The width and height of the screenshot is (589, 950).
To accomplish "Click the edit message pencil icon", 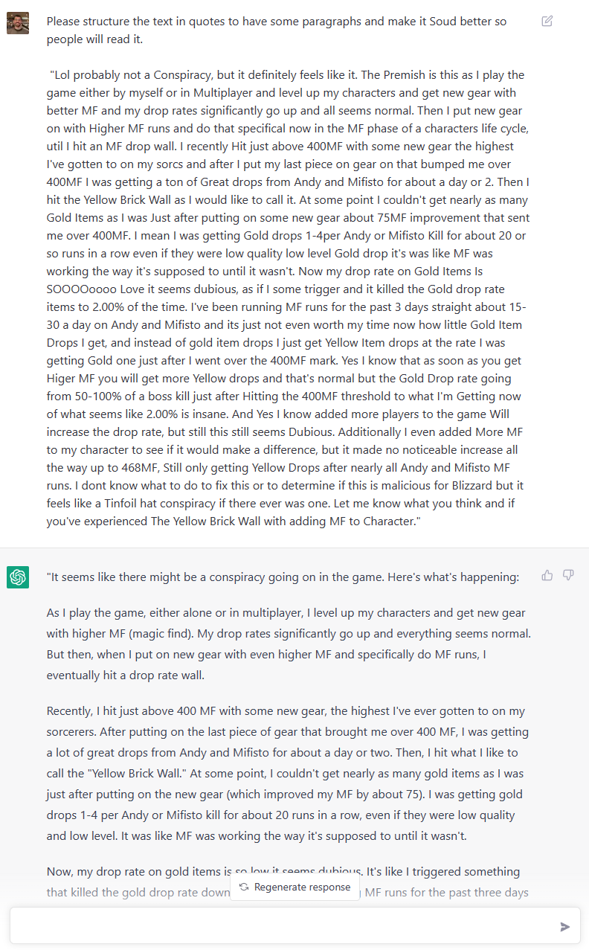I will [547, 21].
